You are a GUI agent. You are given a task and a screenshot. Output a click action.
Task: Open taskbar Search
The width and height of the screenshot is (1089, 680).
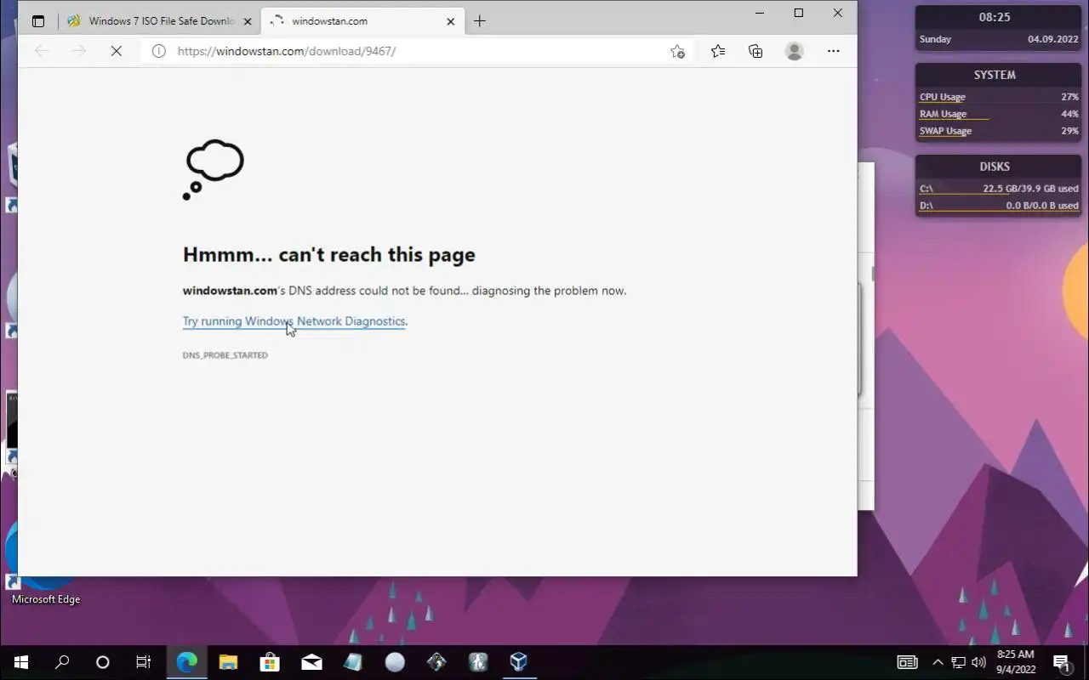click(x=62, y=662)
